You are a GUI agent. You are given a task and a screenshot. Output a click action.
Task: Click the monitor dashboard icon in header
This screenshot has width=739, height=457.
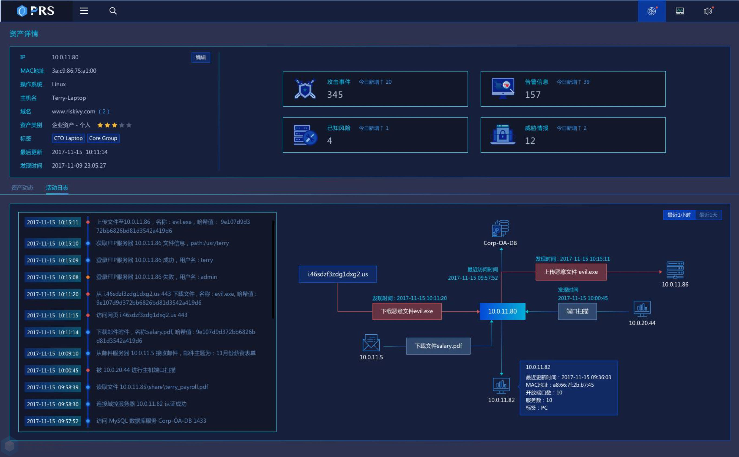tap(679, 11)
